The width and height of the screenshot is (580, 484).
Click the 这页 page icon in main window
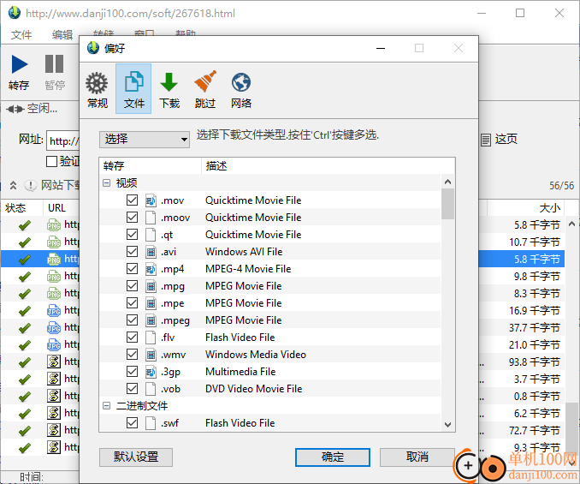click(486, 140)
